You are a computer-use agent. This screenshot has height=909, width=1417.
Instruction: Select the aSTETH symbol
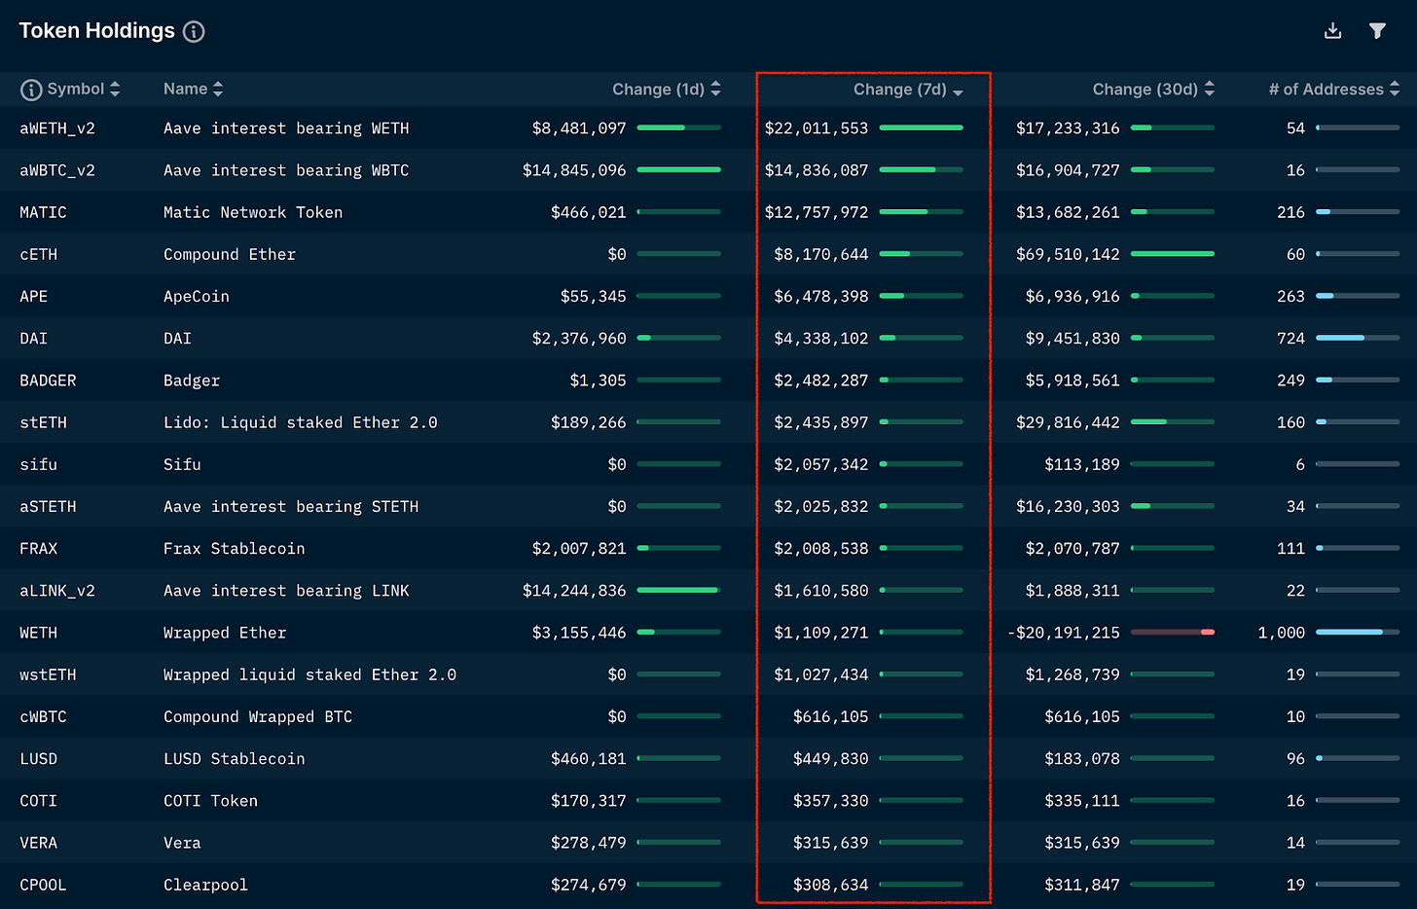tap(48, 506)
